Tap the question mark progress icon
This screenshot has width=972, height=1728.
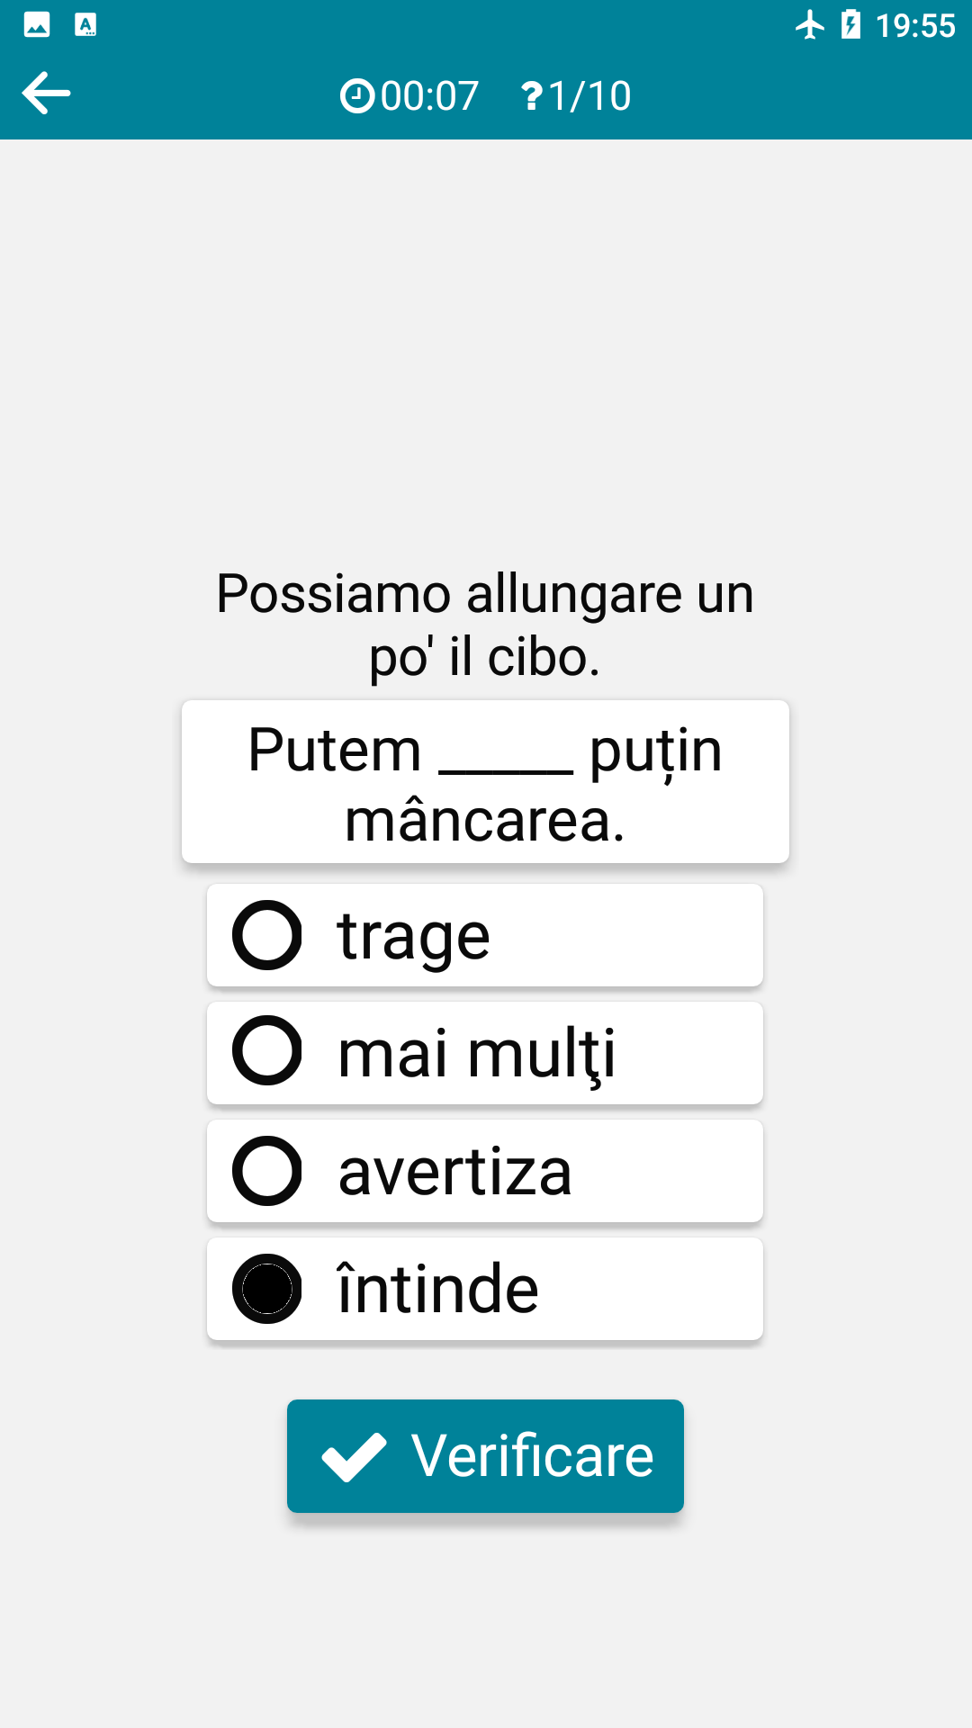tap(531, 96)
